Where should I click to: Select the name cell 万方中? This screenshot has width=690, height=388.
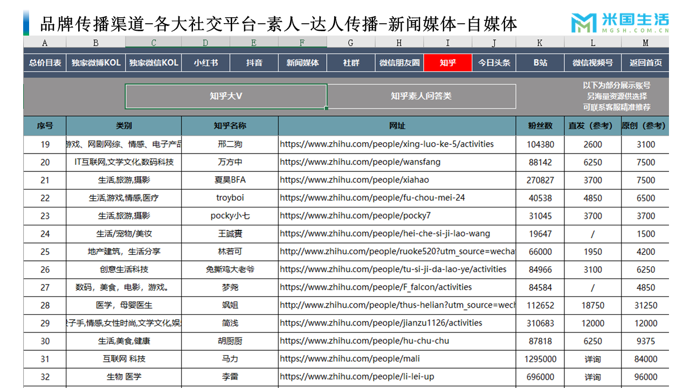coord(230,162)
